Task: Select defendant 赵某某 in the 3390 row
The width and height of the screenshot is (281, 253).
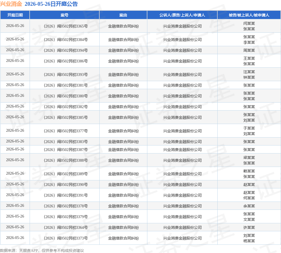Action: point(249,185)
